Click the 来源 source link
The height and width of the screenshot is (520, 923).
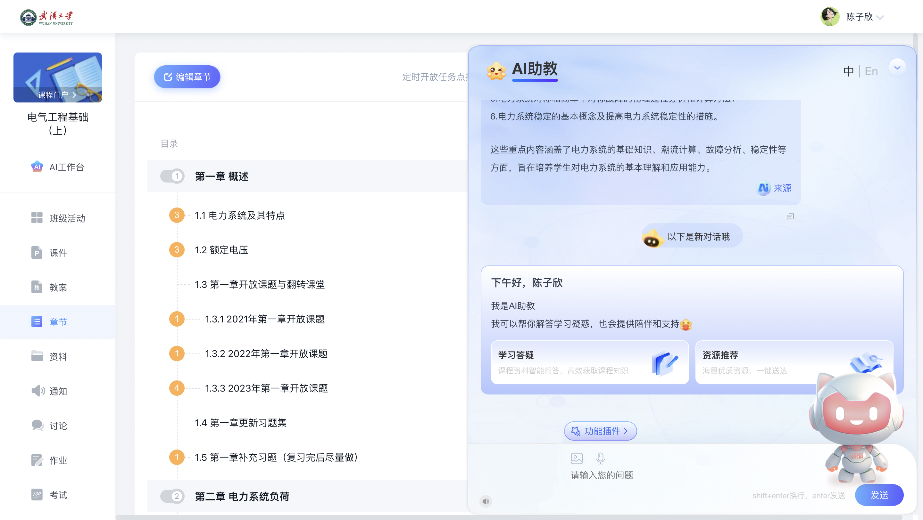click(782, 188)
